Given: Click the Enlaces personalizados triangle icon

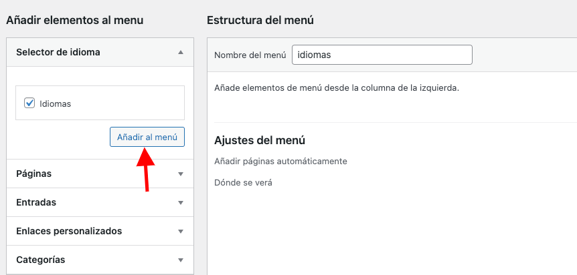Looking at the screenshot, I should tap(180, 232).
